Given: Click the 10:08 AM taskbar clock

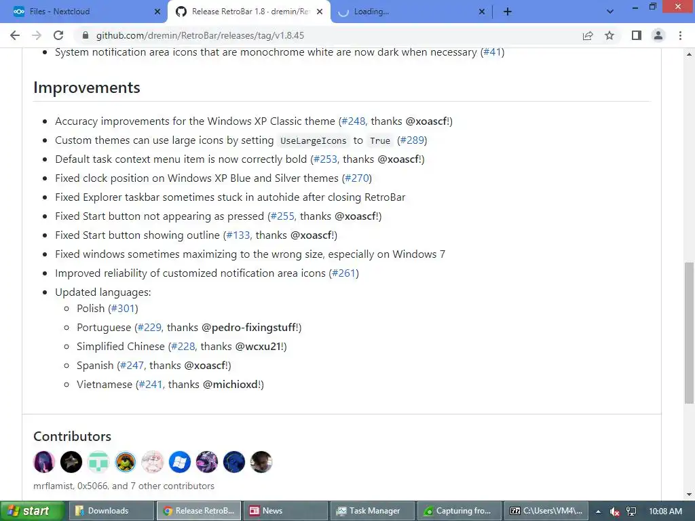Looking at the screenshot, I should pyautogui.click(x=665, y=511).
